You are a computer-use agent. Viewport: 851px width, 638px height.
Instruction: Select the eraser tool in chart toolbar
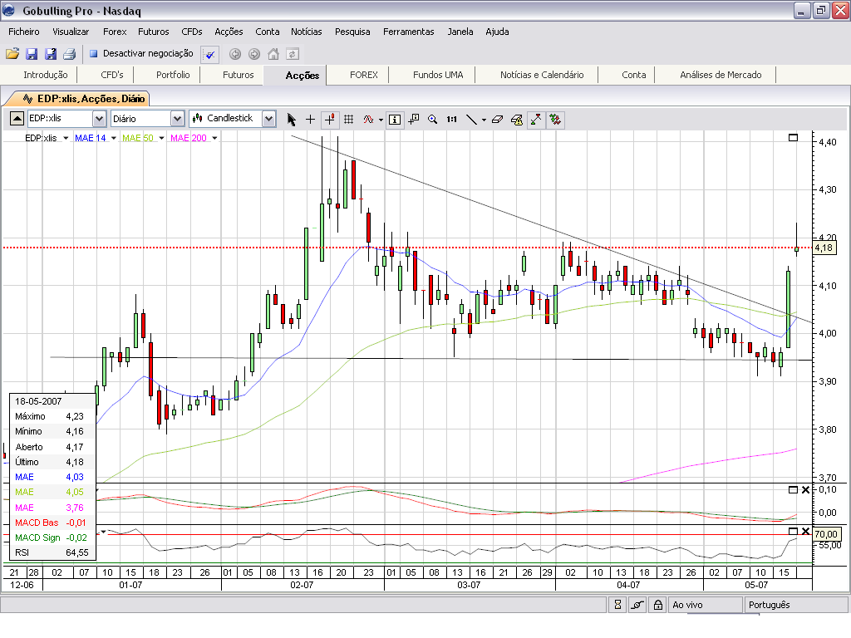click(497, 119)
